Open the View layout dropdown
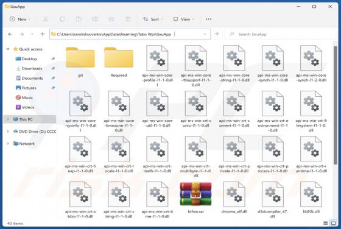Screen dimensions: 341x229 point(184,19)
